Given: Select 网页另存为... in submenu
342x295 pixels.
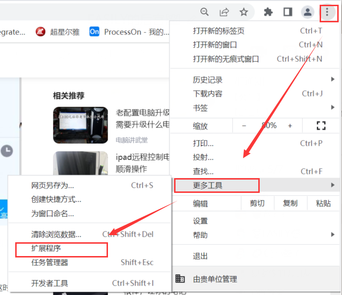Looking at the screenshot, I should [x=90, y=185].
